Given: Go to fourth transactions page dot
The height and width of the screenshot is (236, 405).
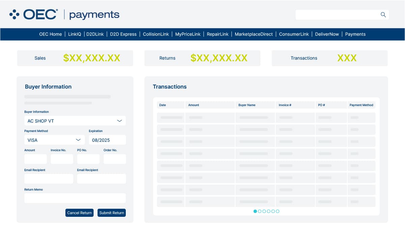Looking at the screenshot, I should 269,211.
